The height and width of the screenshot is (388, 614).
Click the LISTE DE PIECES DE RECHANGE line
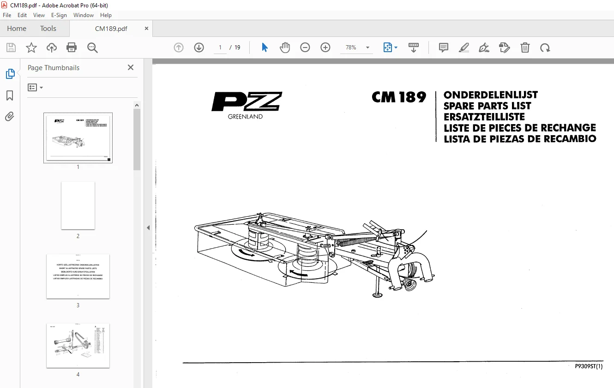tap(520, 128)
